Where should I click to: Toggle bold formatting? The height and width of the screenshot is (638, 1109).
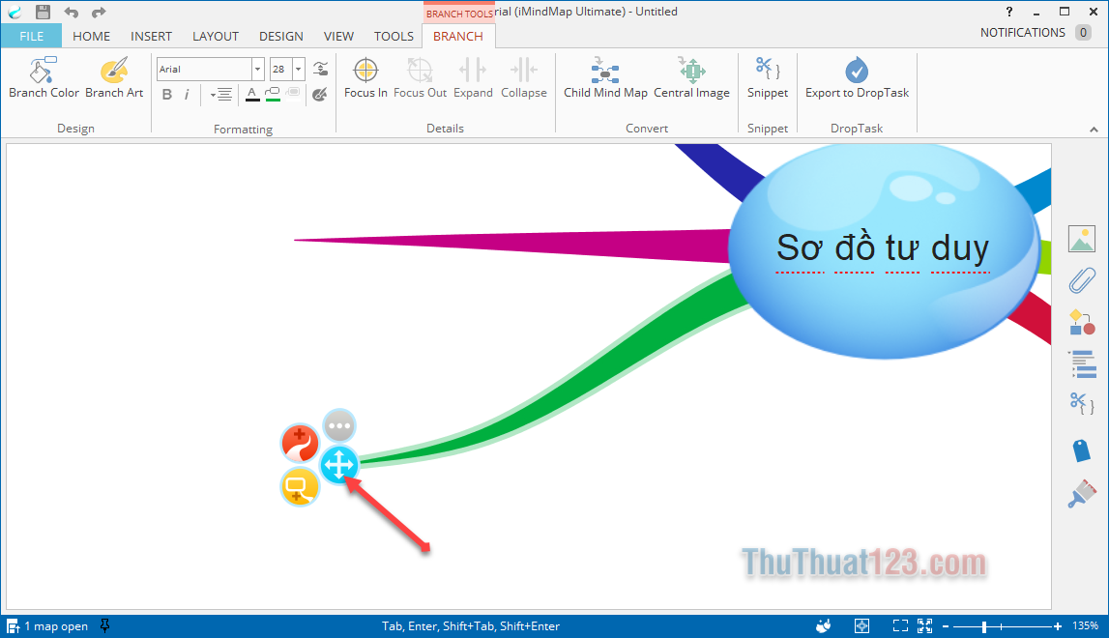click(x=165, y=94)
